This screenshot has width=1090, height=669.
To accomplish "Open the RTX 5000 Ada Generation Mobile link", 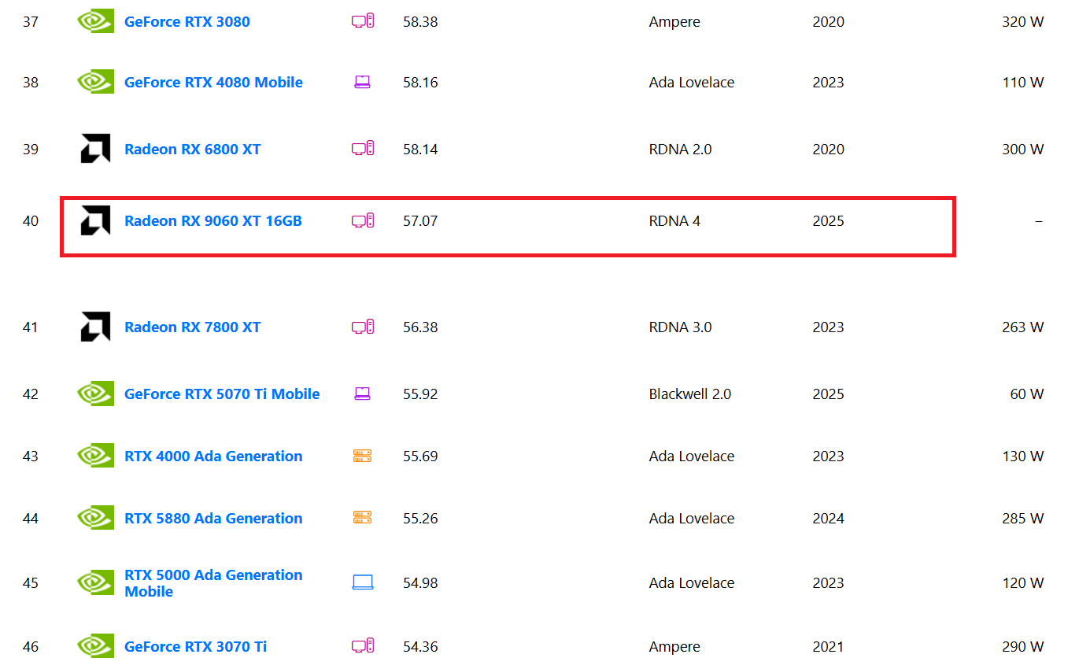I will pyautogui.click(x=213, y=583).
